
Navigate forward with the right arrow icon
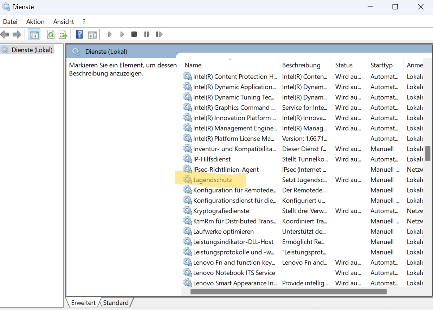17,34
